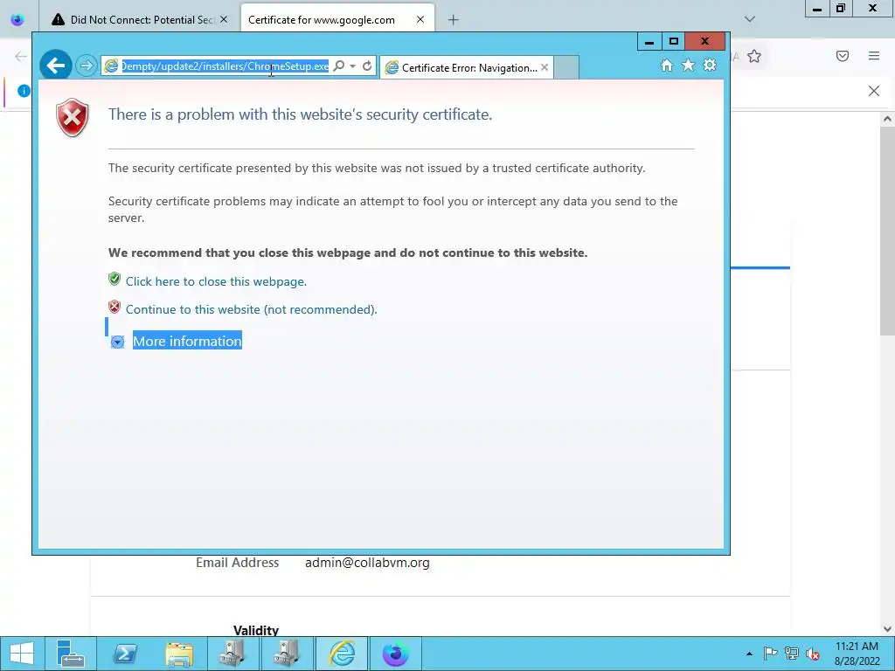Open the Windows Start button
895x671 pixels.
click(22, 654)
